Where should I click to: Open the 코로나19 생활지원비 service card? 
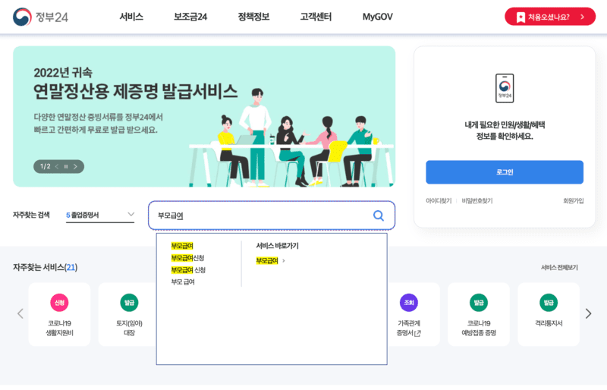pos(60,314)
